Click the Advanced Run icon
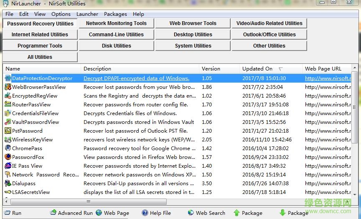 (53, 213)
